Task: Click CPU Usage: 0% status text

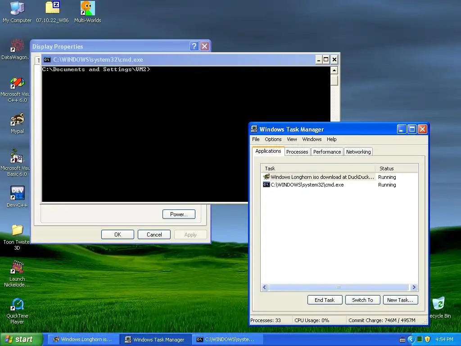Action: coord(312,320)
